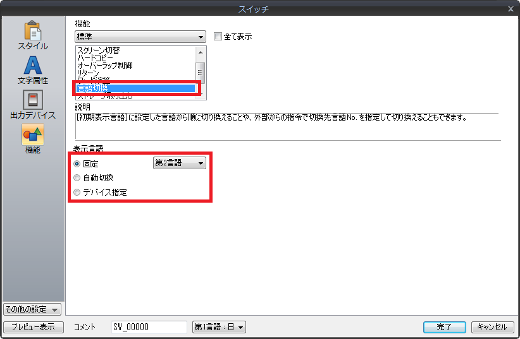Click the キャンセル button
Screen dimensions: 520x339
[492, 327]
